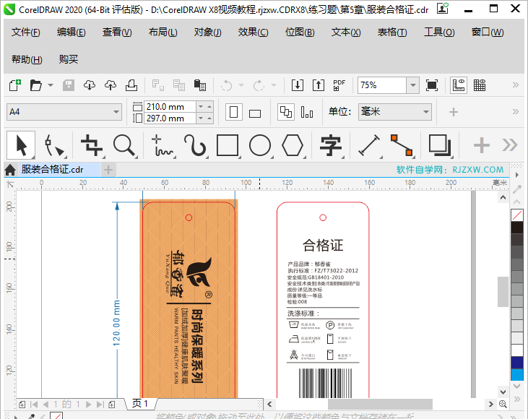Increase page width with stepper arrow

coord(209,106)
